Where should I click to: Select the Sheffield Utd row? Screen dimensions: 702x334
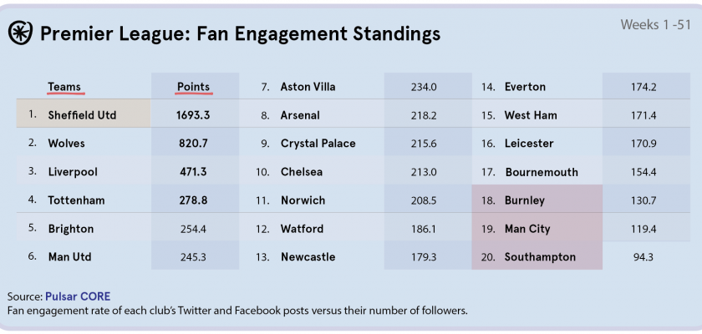[82, 114]
